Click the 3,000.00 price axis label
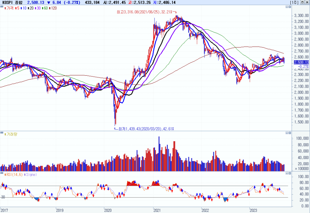This screenshot has width=310, height=213. pyautogui.click(x=302, y=33)
